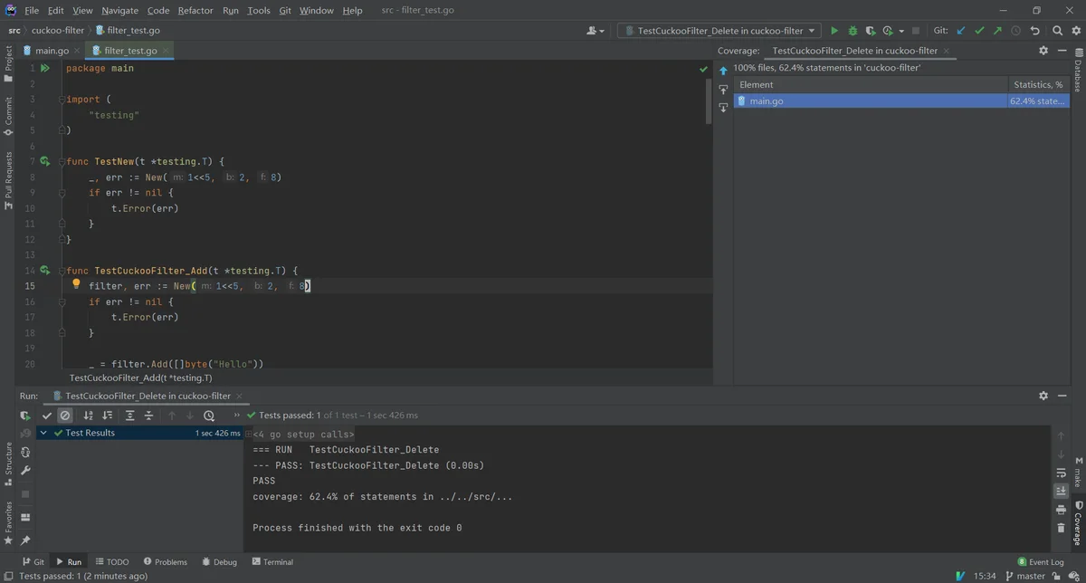Viewport: 1086px width, 583px height.
Task: Rerun tests from the Run panel toolbar
Action: click(25, 416)
